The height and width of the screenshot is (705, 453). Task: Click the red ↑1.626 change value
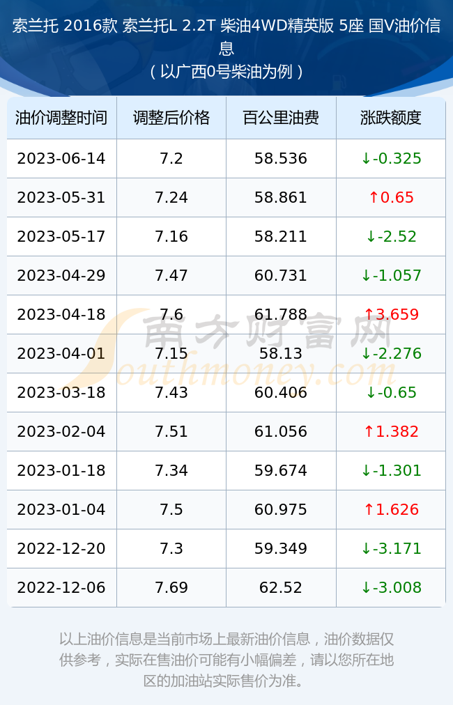(x=391, y=509)
